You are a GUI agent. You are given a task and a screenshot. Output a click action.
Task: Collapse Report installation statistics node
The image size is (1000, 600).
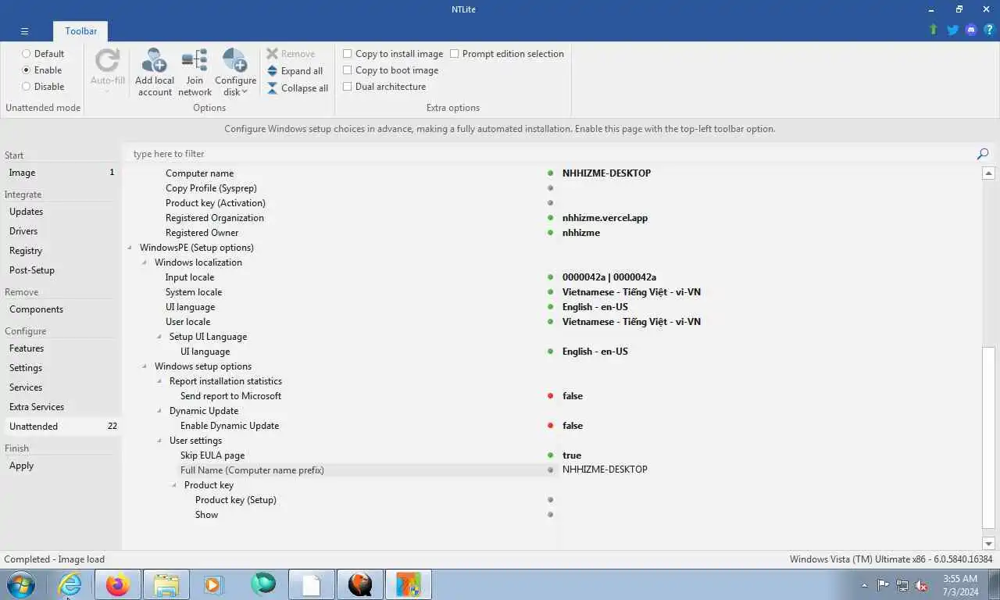point(159,381)
